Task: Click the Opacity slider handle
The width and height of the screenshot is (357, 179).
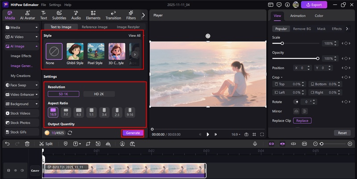Action: coord(318,58)
